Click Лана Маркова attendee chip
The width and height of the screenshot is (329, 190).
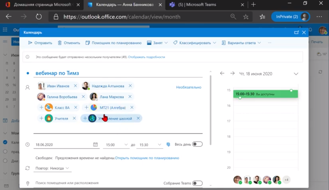(x=111, y=97)
